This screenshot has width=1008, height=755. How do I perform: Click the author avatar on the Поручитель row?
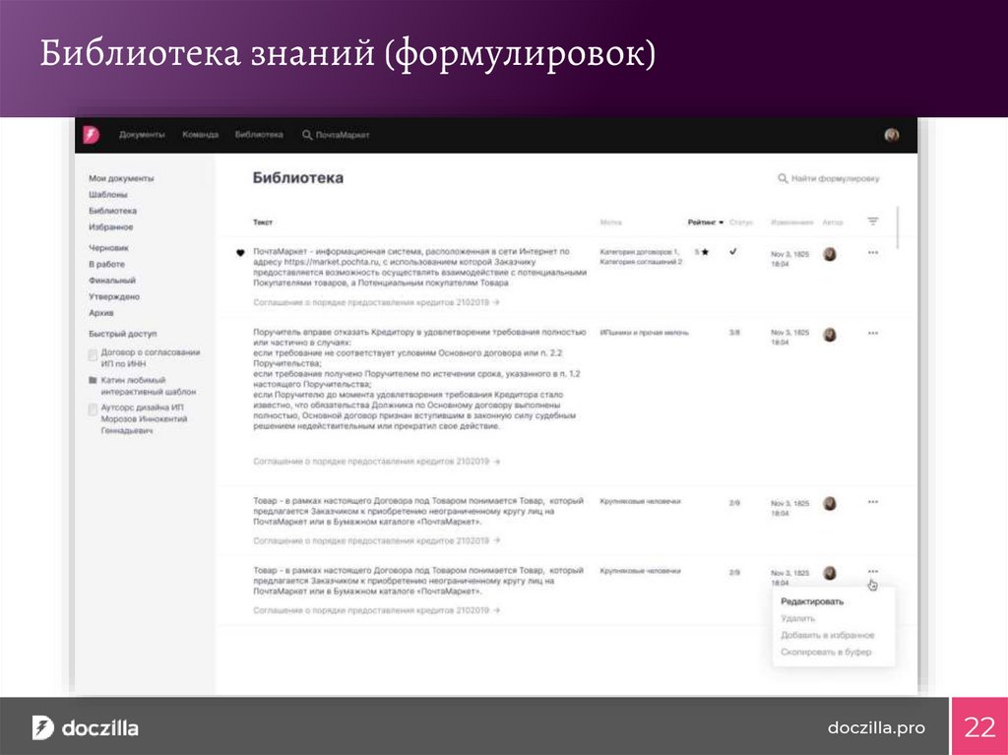(x=830, y=335)
